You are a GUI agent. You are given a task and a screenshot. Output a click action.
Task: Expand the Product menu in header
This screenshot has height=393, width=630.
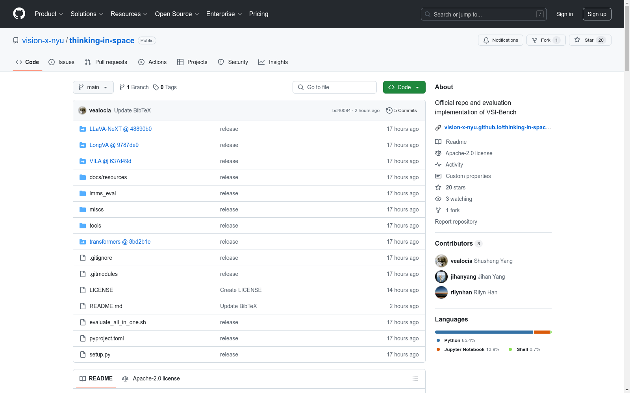pos(49,14)
